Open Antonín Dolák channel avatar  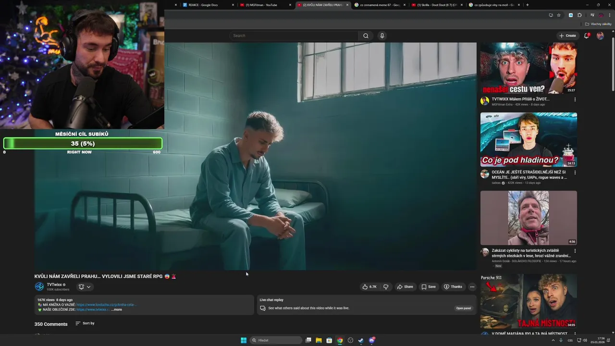pyautogui.click(x=485, y=252)
